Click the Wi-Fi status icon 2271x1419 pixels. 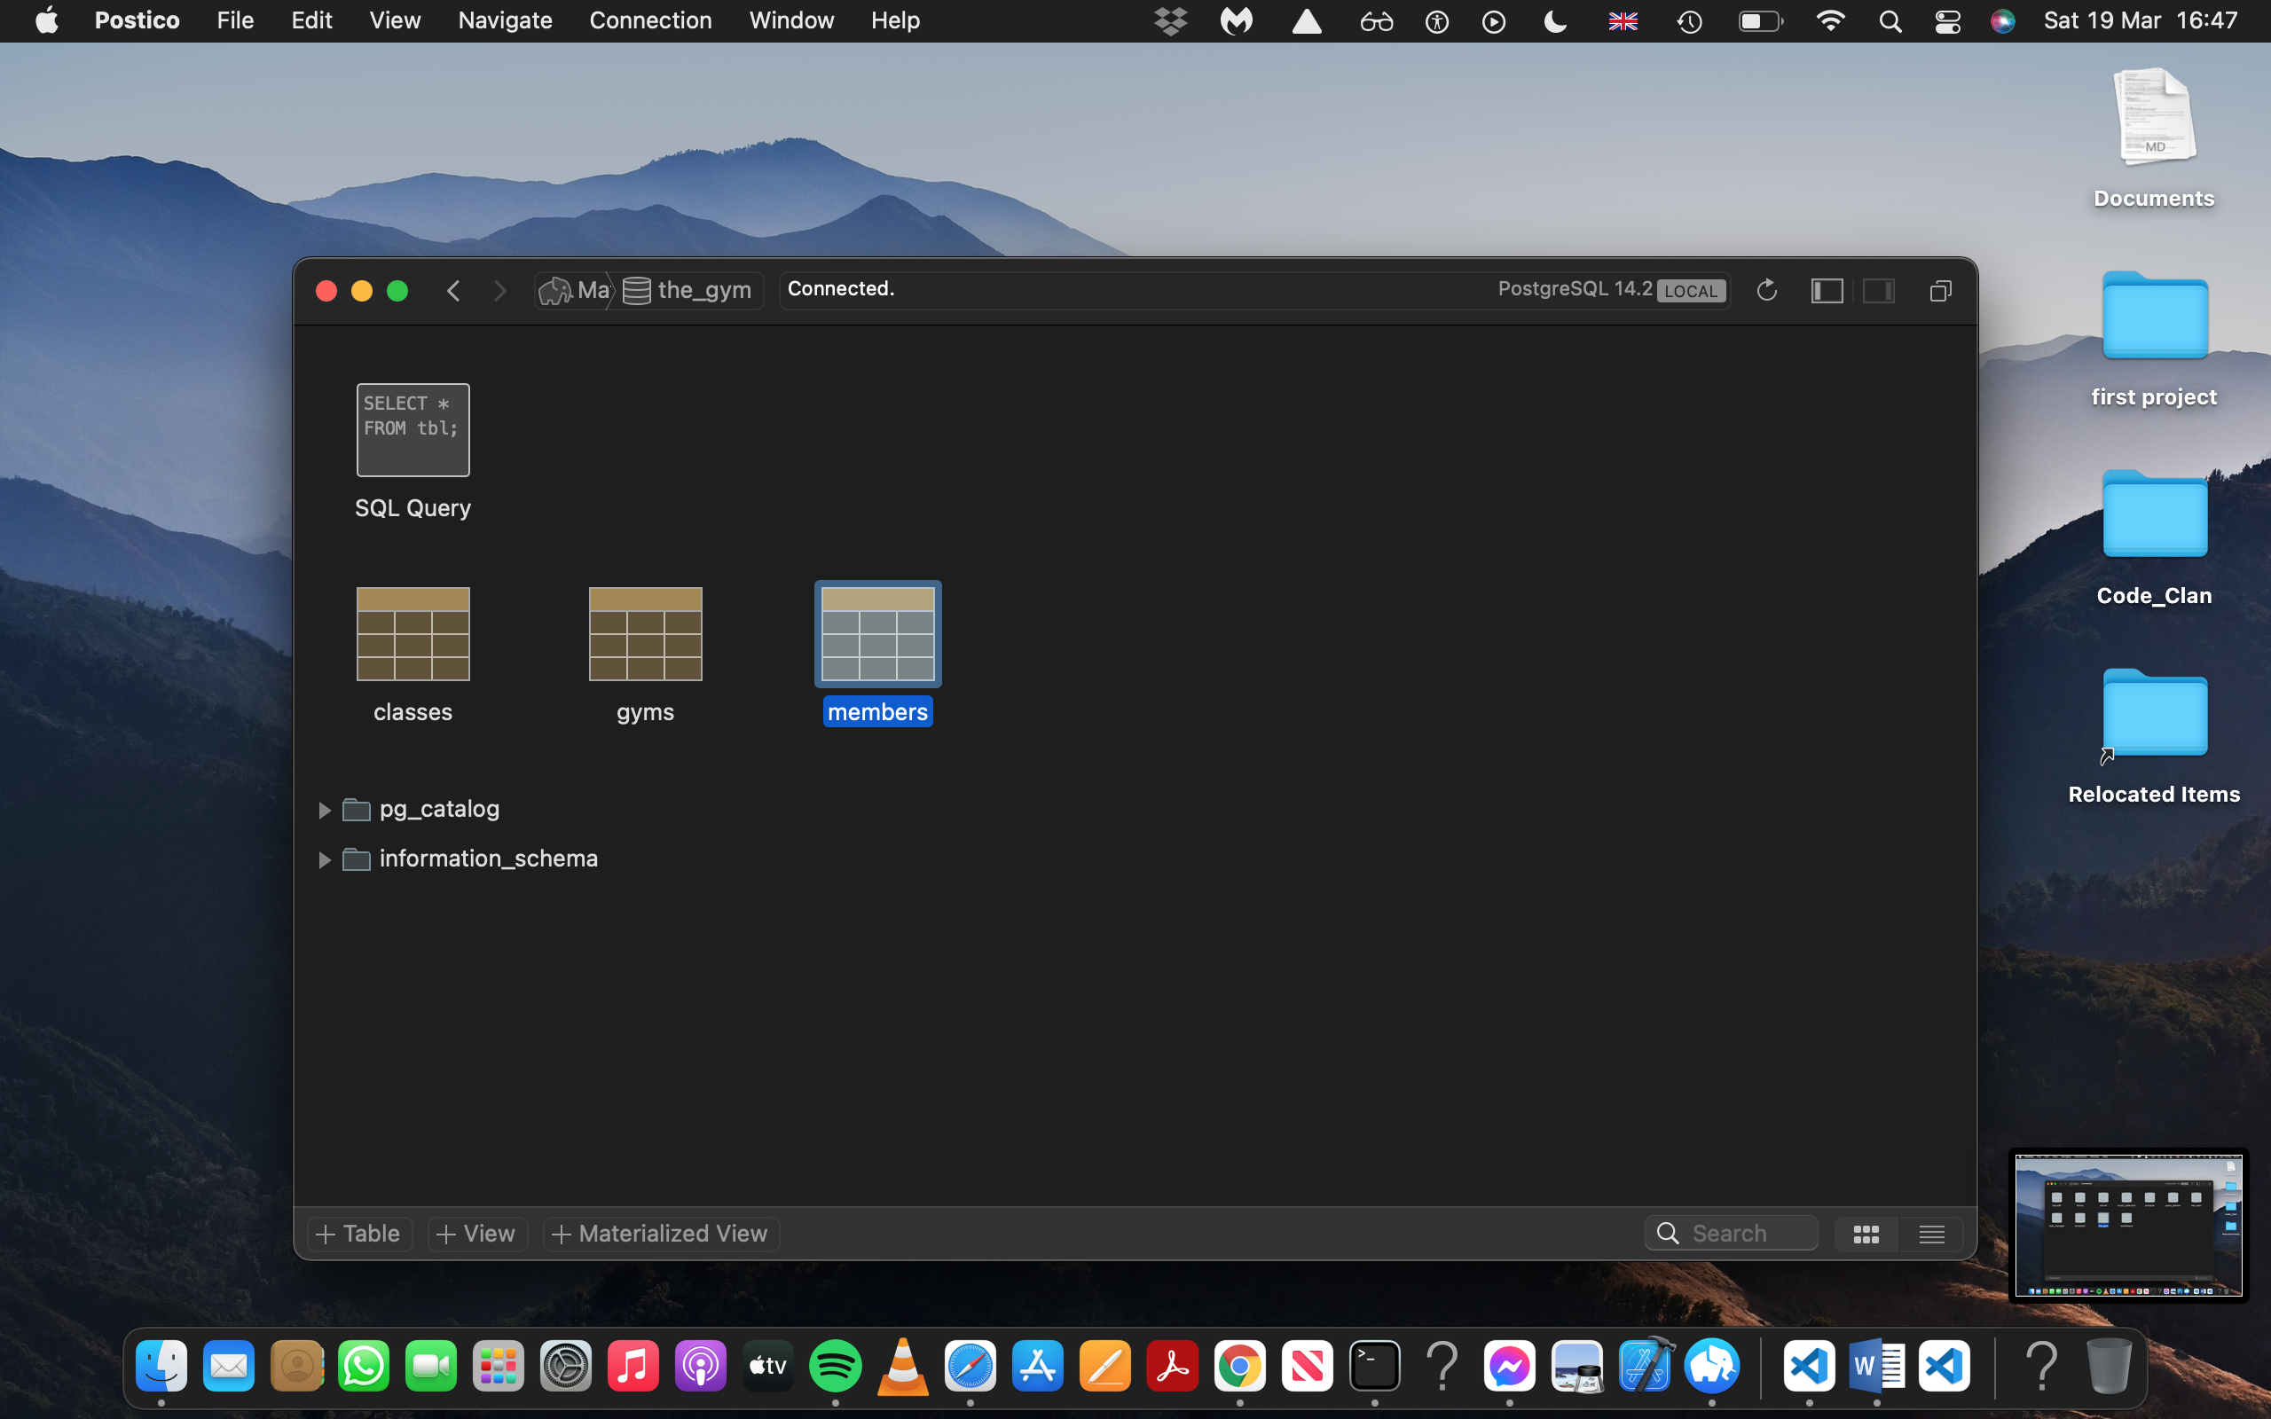[x=1830, y=20]
